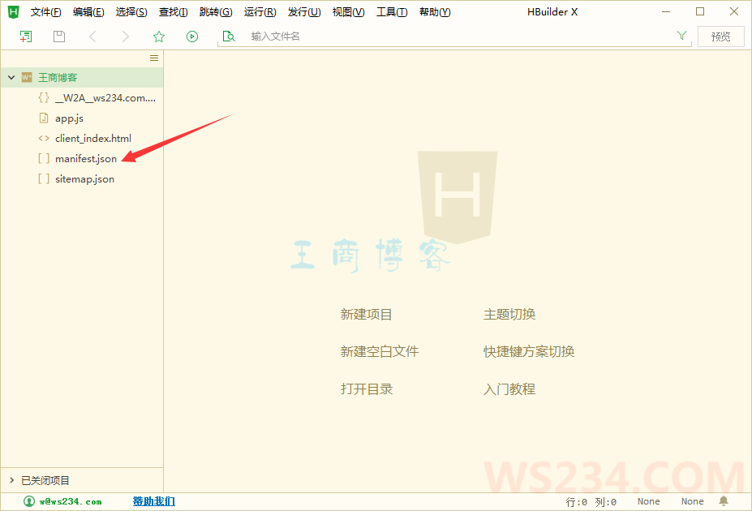Open the 编辑(E) menu
The height and width of the screenshot is (511, 752).
[x=88, y=12]
